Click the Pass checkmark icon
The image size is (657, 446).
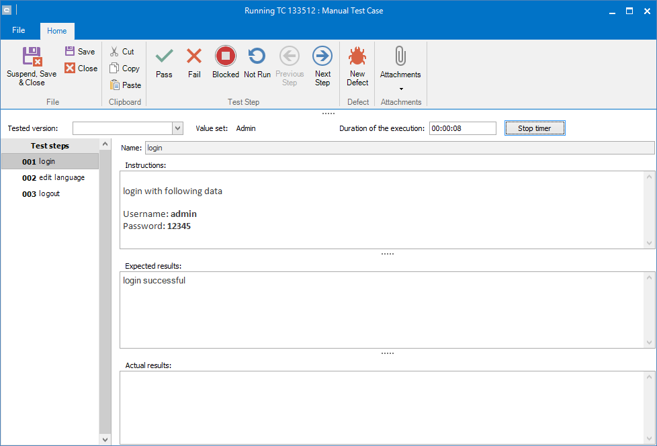164,56
